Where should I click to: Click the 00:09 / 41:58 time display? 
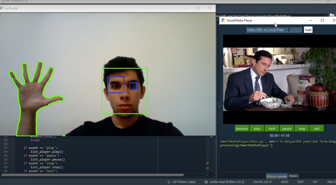[279, 135]
